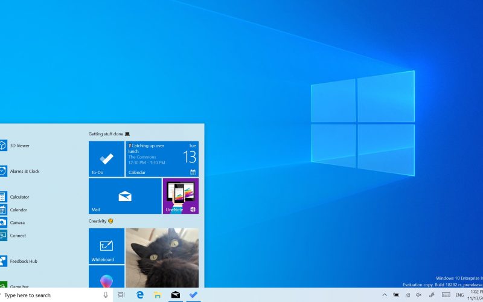Open Task View from the taskbar

coord(121,295)
